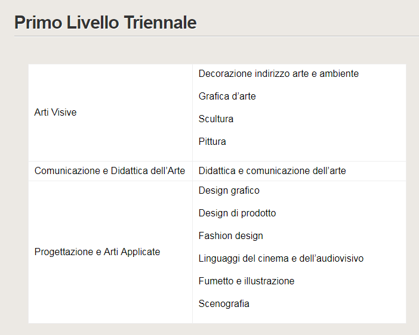
Task: Select the Pittura course entry
Action: pyautogui.click(x=212, y=142)
